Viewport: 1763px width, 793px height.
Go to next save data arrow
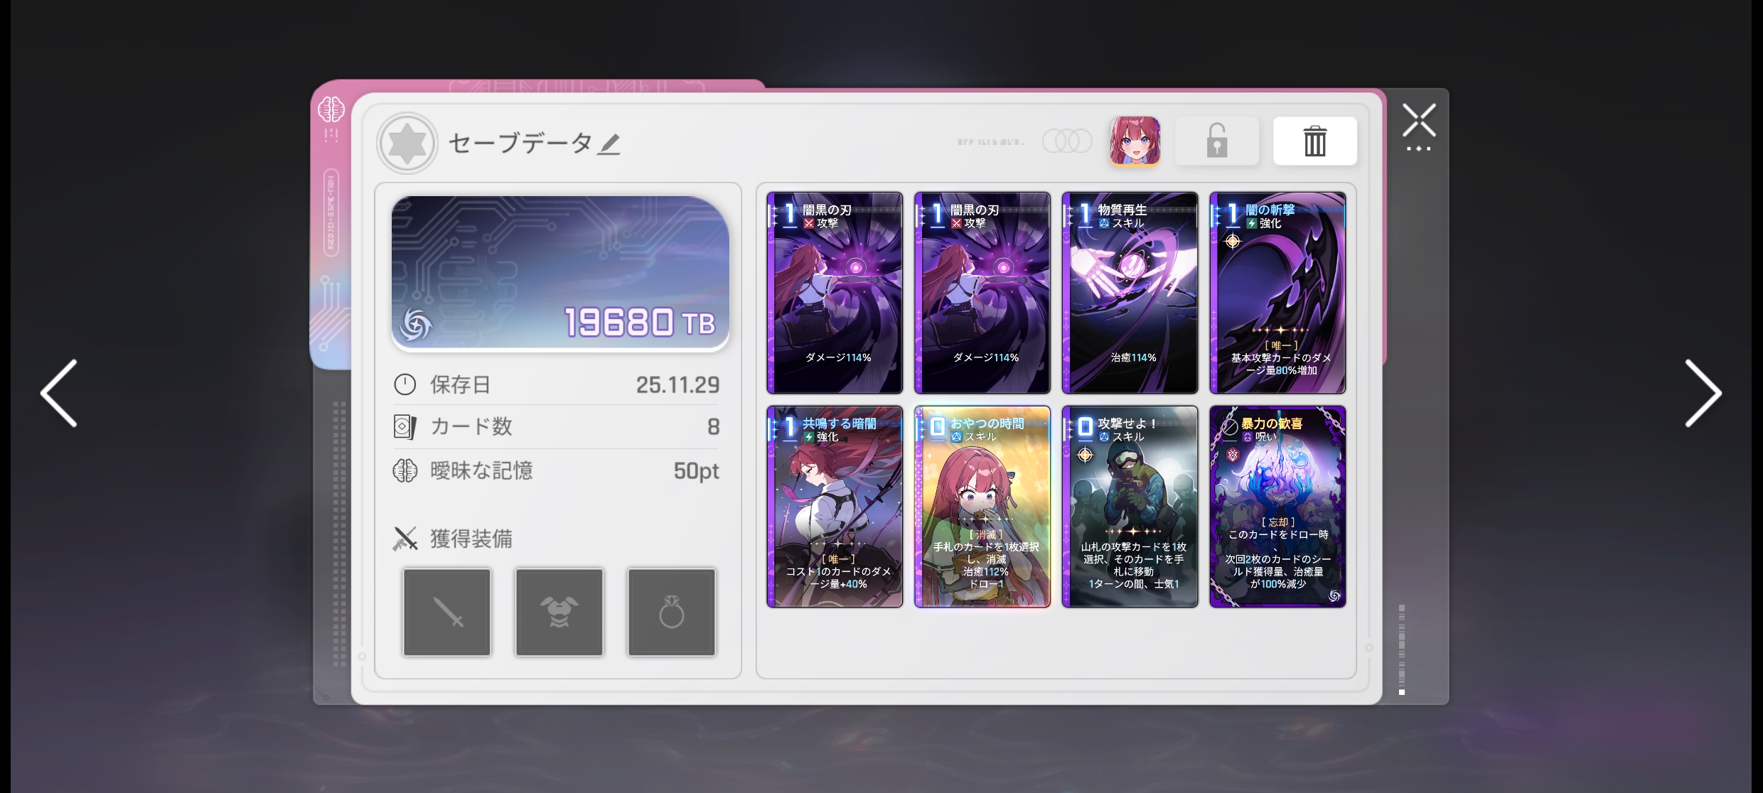coord(1703,393)
